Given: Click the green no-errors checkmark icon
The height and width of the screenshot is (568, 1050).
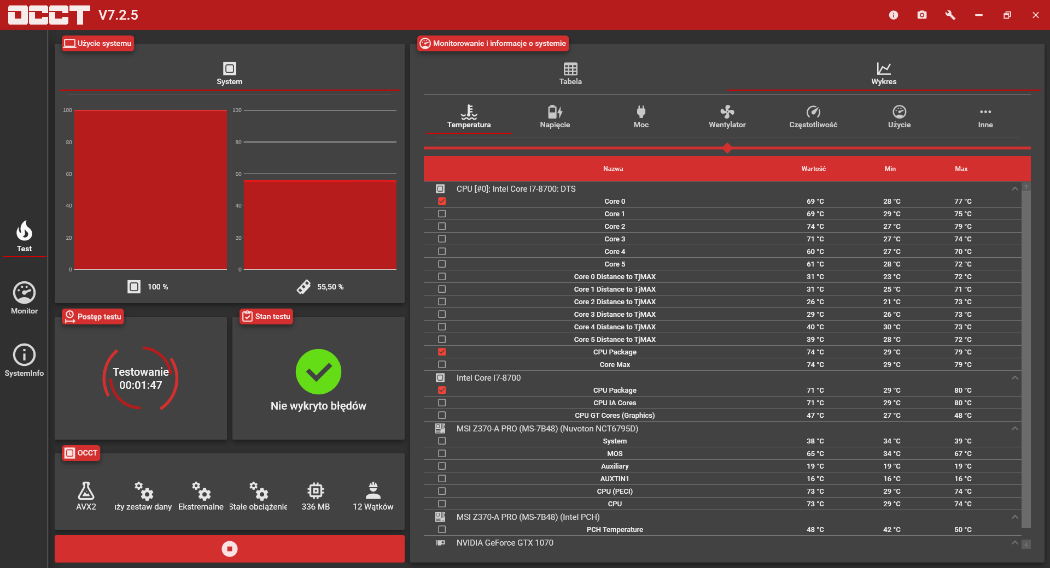Looking at the screenshot, I should coord(318,372).
